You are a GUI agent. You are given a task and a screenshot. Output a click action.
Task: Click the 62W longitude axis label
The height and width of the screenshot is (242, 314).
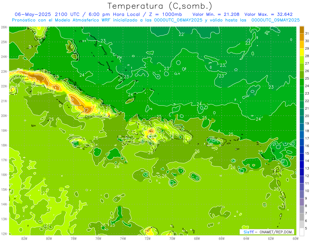[271, 238]
